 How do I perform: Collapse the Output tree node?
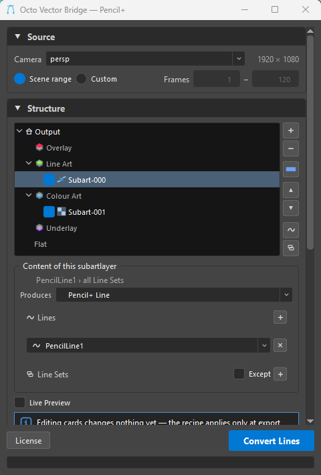point(19,131)
